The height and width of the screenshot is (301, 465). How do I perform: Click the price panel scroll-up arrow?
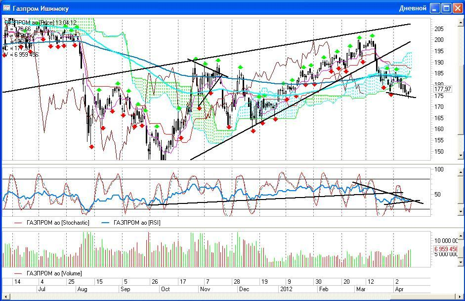461,22
